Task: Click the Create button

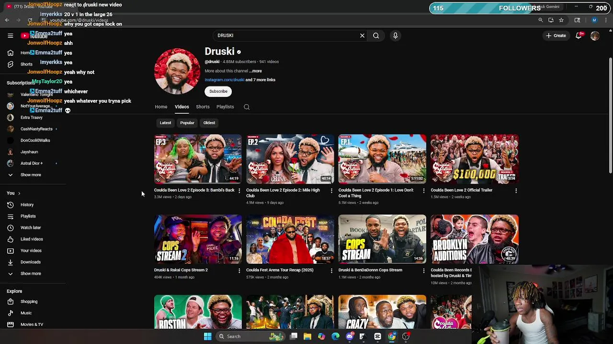Action: click(556, 35)
